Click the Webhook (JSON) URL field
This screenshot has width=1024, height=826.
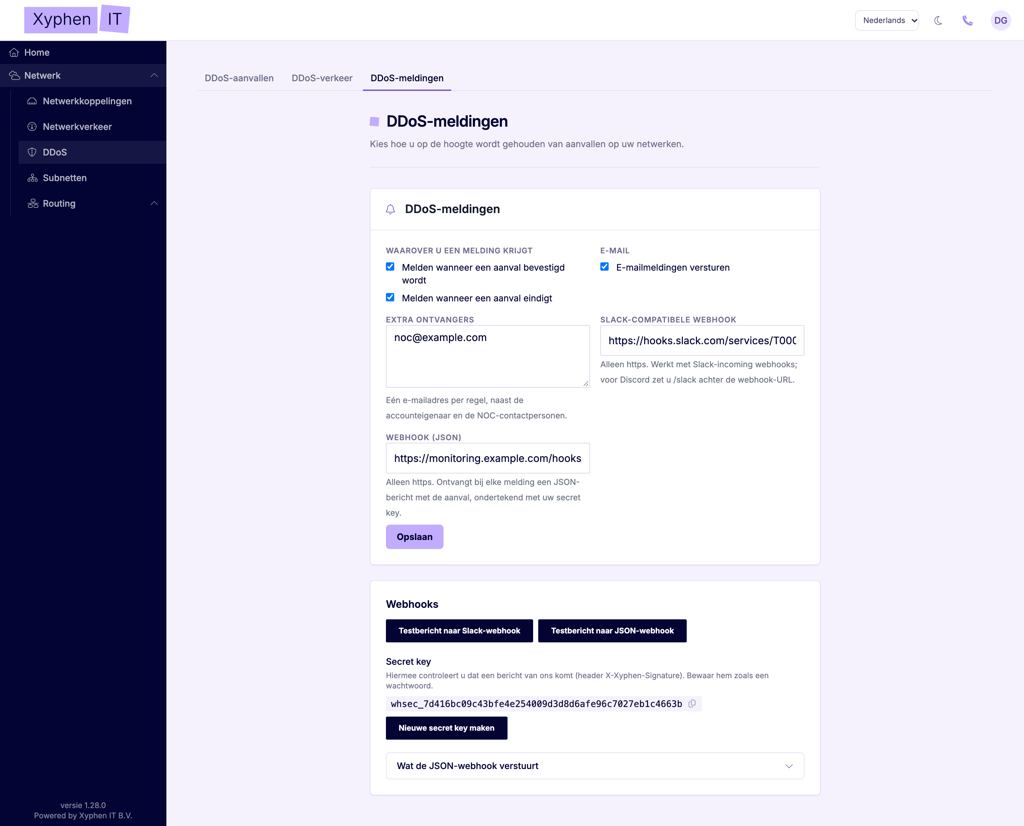[488, 458]
